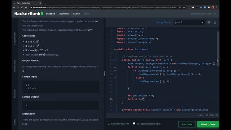This screenshot has width=231, height=130.
Task: Switch to the Discussions side tab
Action: click(x=14, y=66)
